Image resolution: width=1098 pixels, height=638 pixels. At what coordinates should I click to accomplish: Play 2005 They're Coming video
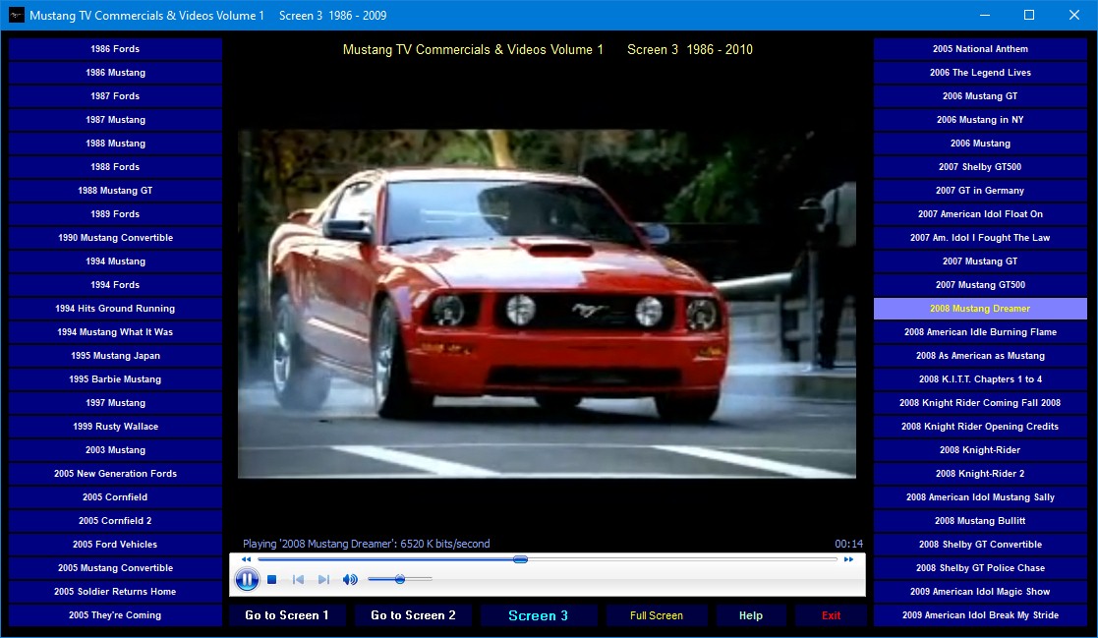116,615
